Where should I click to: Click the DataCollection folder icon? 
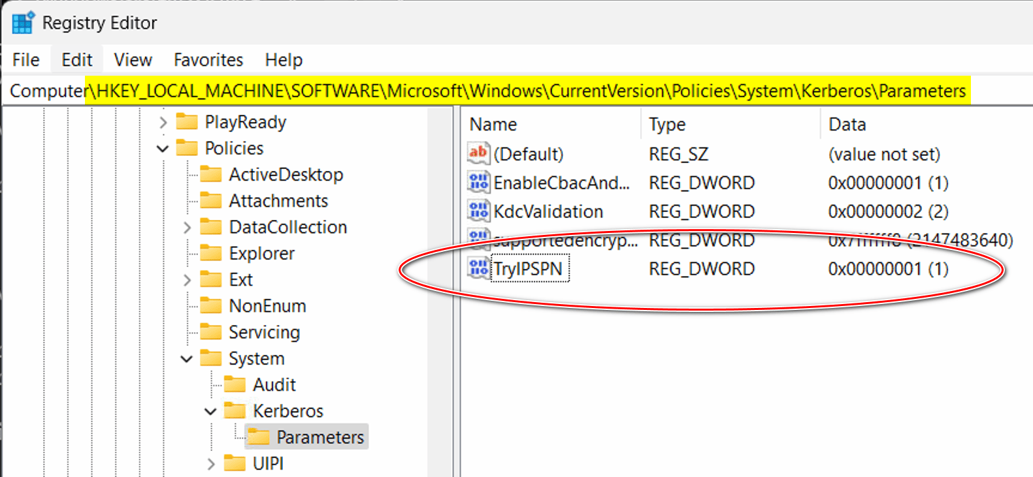point(210,227)
